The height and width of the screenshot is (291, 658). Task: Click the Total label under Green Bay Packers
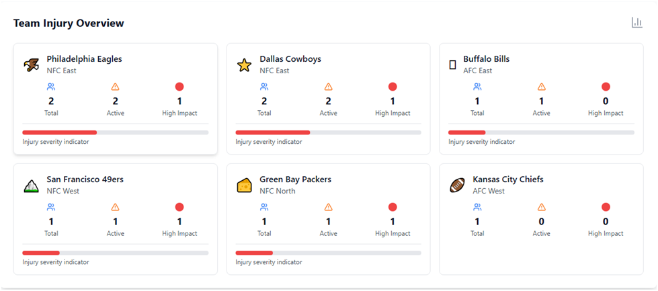point(264,234)
